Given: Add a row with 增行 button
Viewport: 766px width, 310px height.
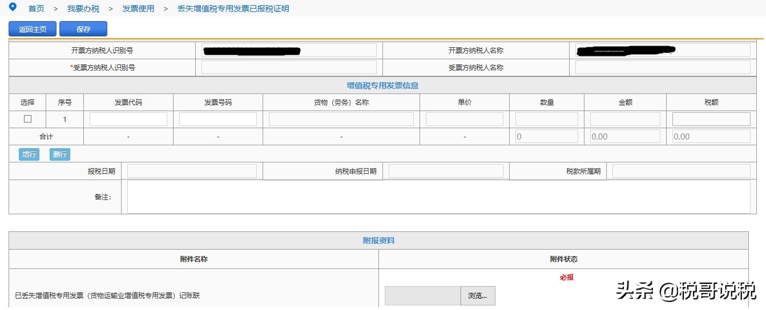Looking at the screenshot, I should [x=29, y=154].
